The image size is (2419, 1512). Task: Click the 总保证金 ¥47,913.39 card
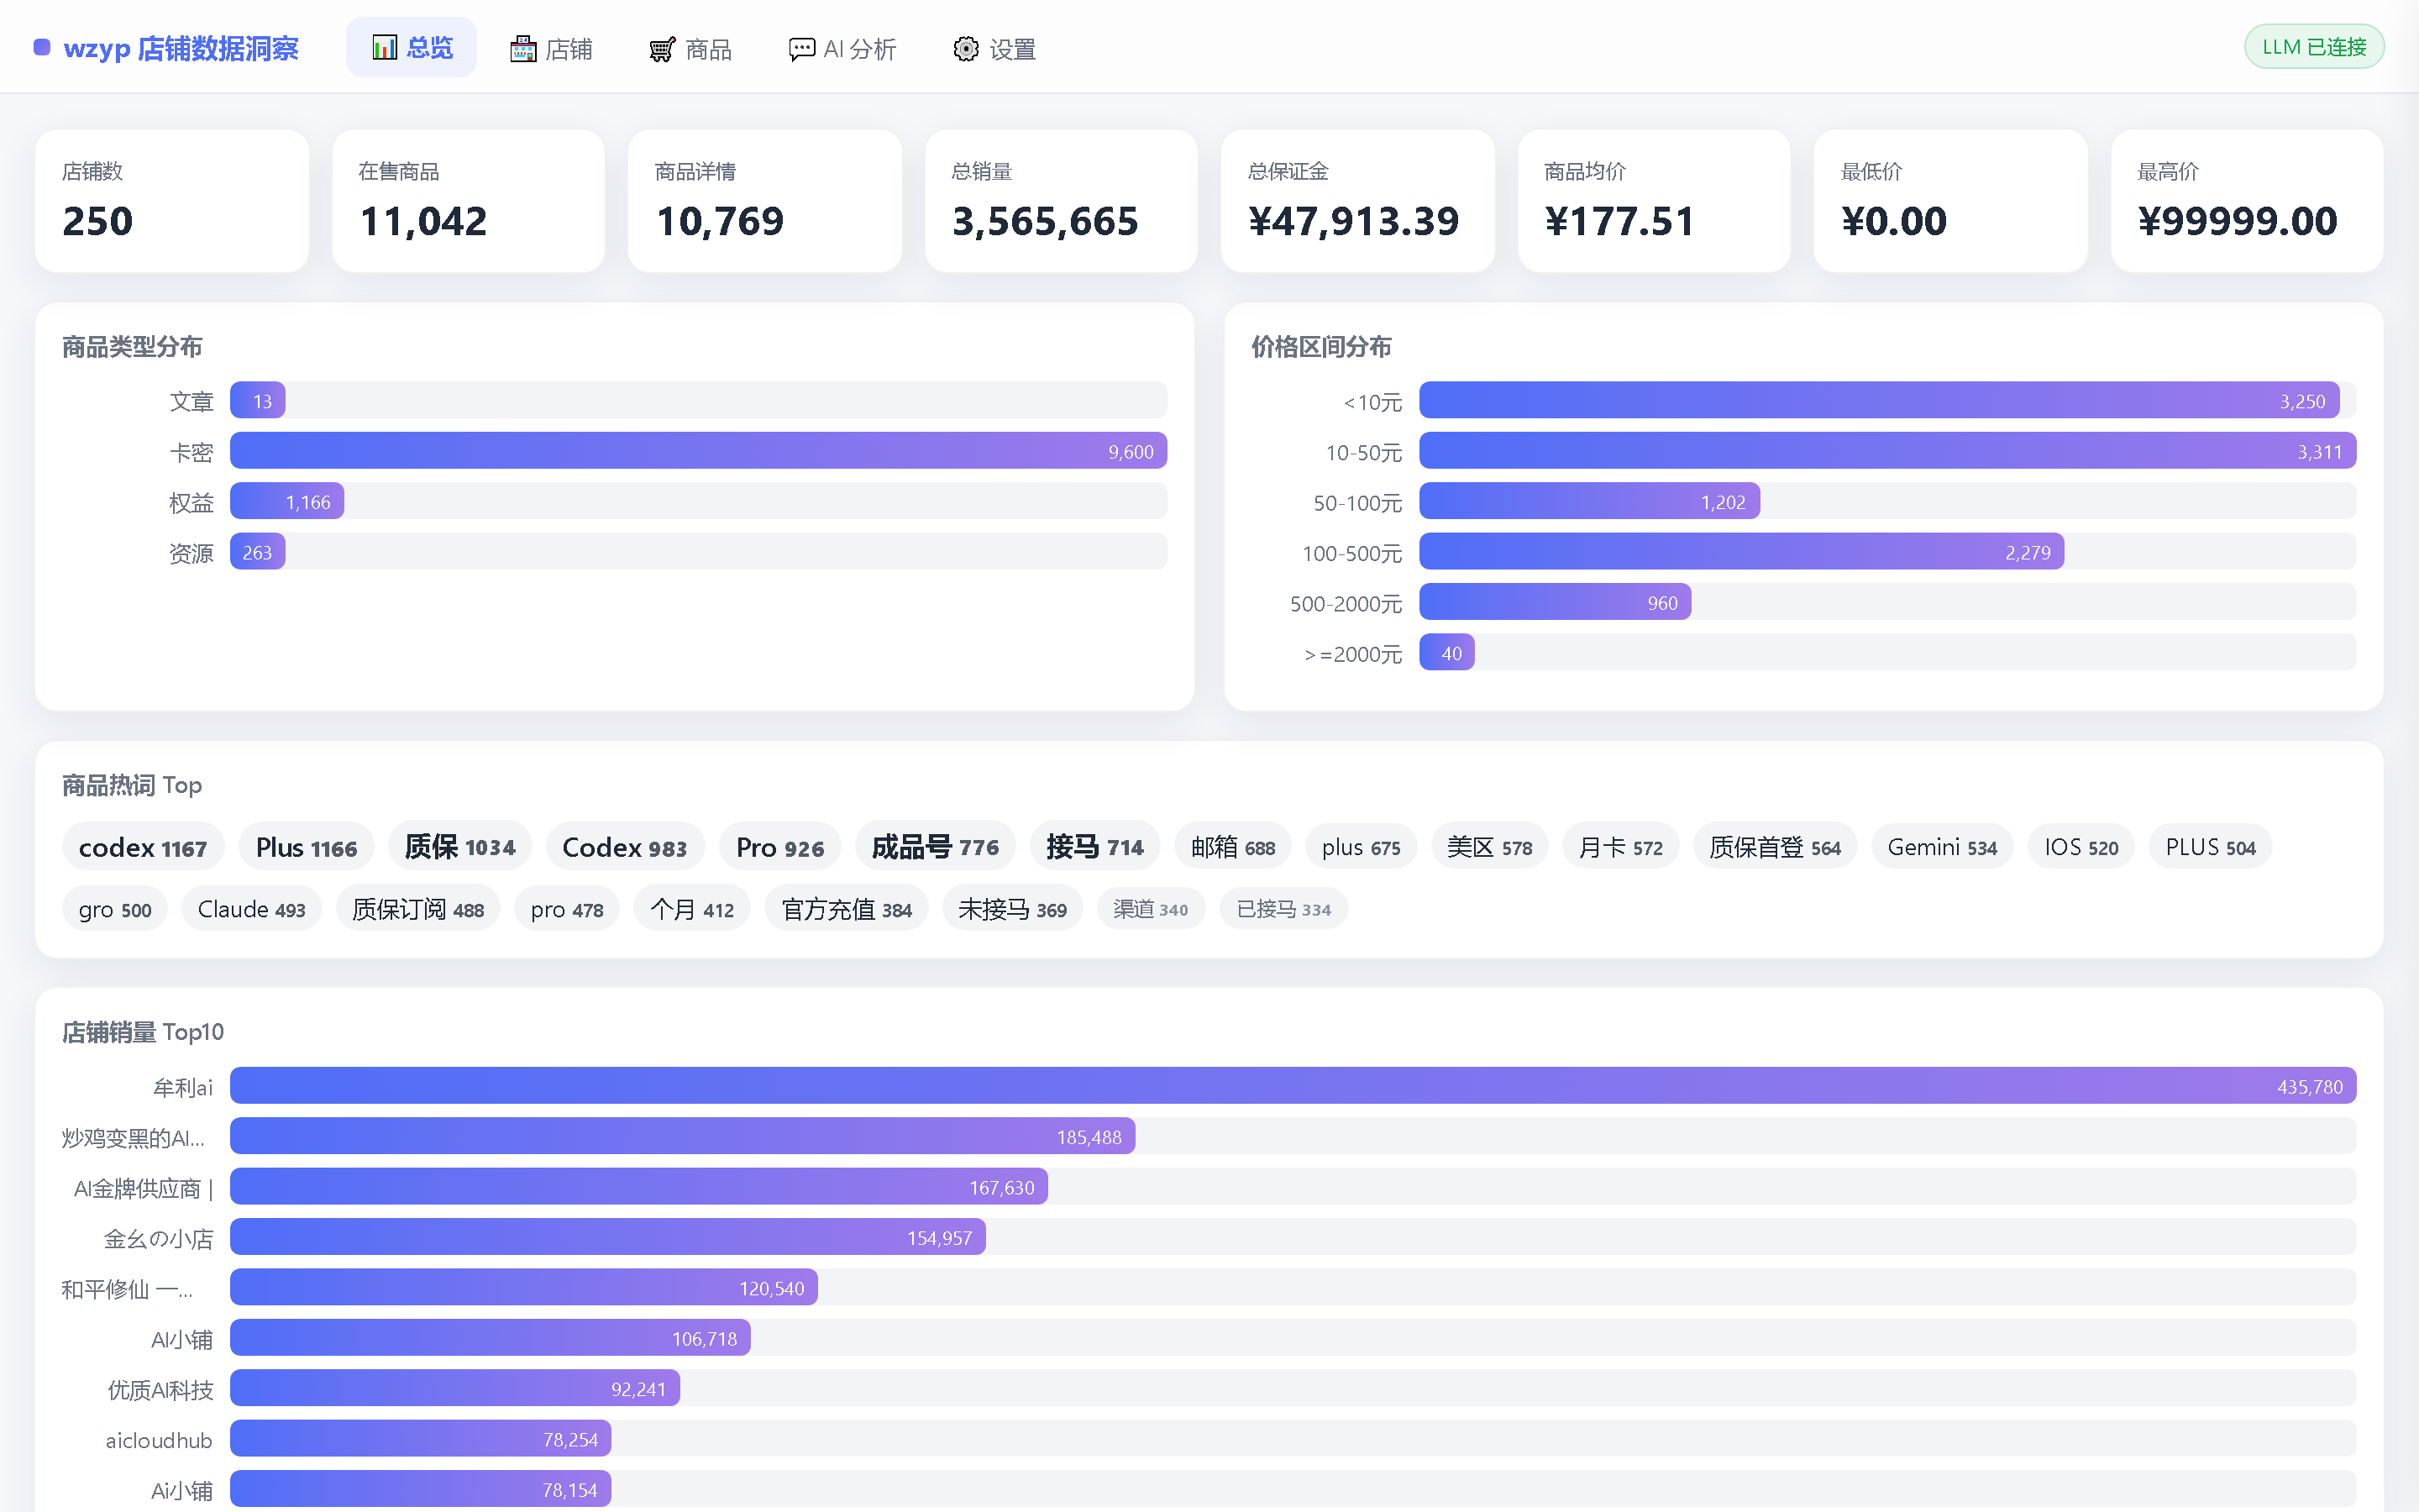coord(1357,200)
